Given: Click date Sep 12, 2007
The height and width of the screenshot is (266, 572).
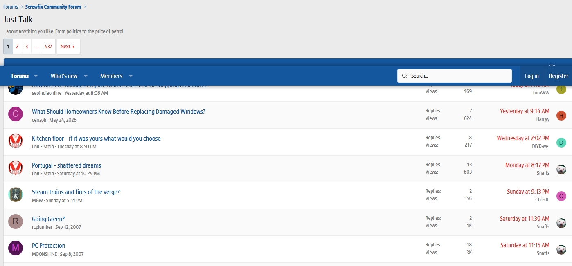Looking at the screenshot, I should click(x=68, y=227).
